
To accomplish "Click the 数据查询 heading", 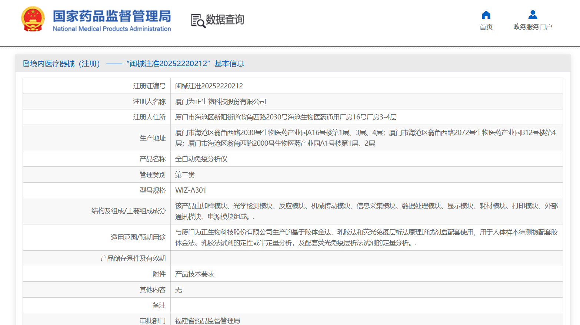I will [225, 20].
